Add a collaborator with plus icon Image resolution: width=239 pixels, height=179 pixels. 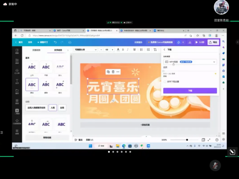183,42
